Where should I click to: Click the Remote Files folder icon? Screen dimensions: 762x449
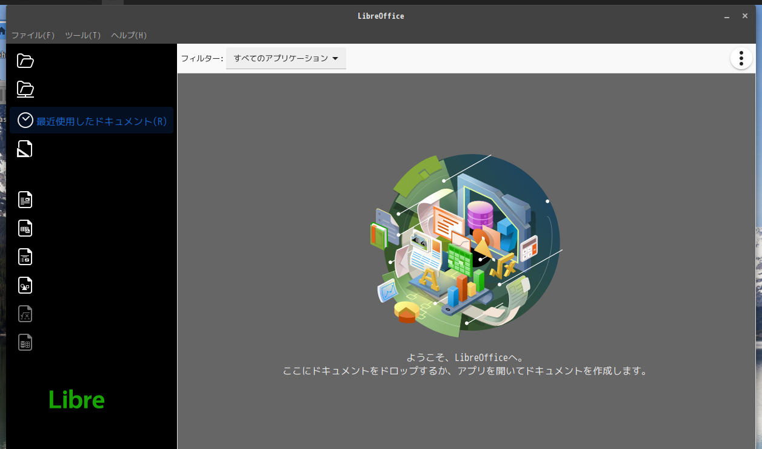[x=25, y=89]
